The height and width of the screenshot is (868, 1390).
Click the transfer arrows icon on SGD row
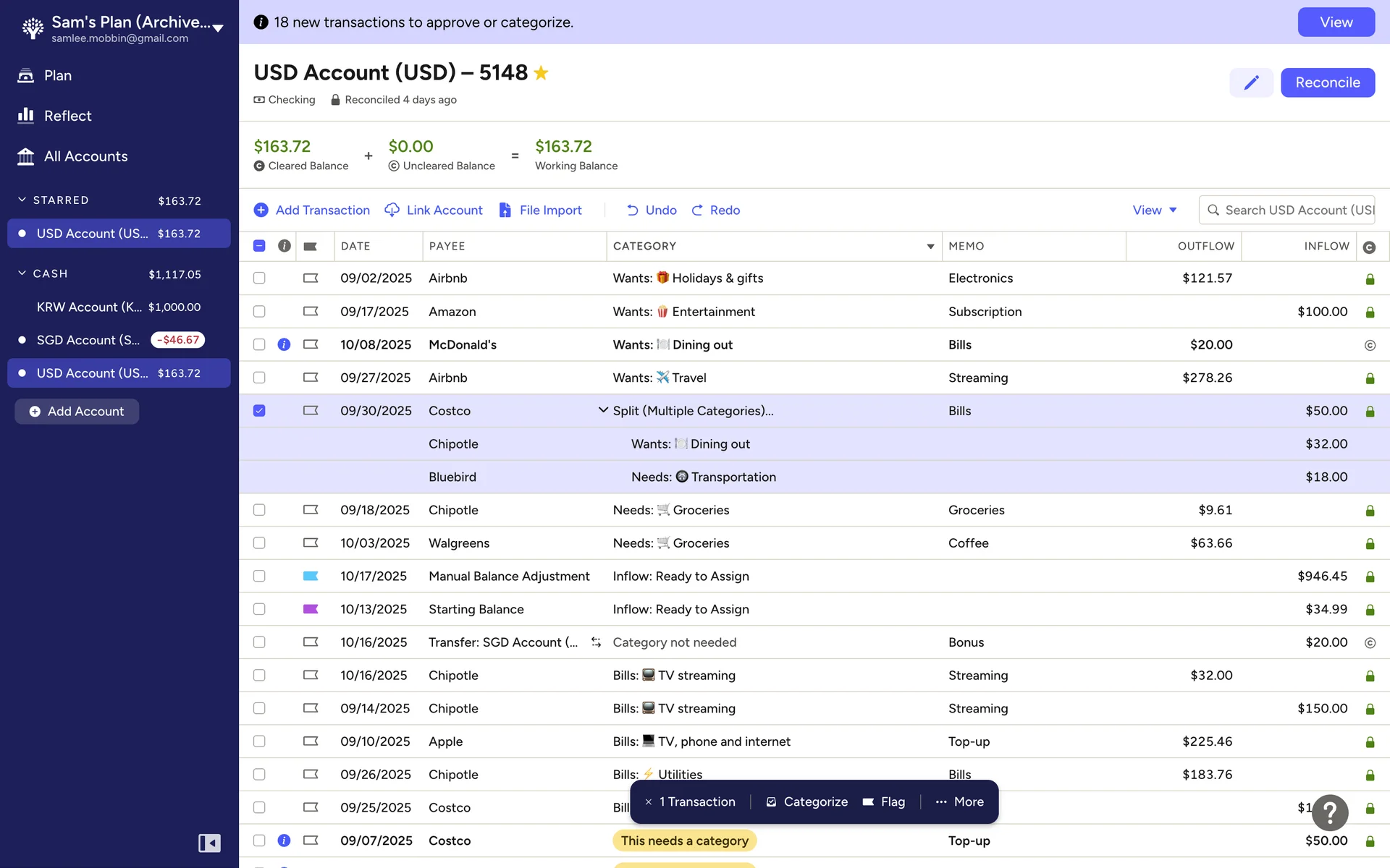click(596, 642)
